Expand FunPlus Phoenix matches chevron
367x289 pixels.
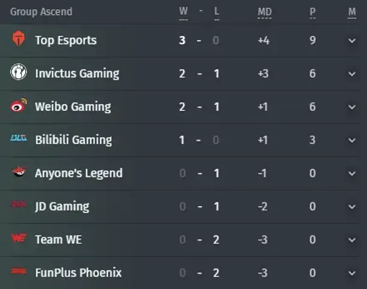pyautogui.click(x=352, y=273)
